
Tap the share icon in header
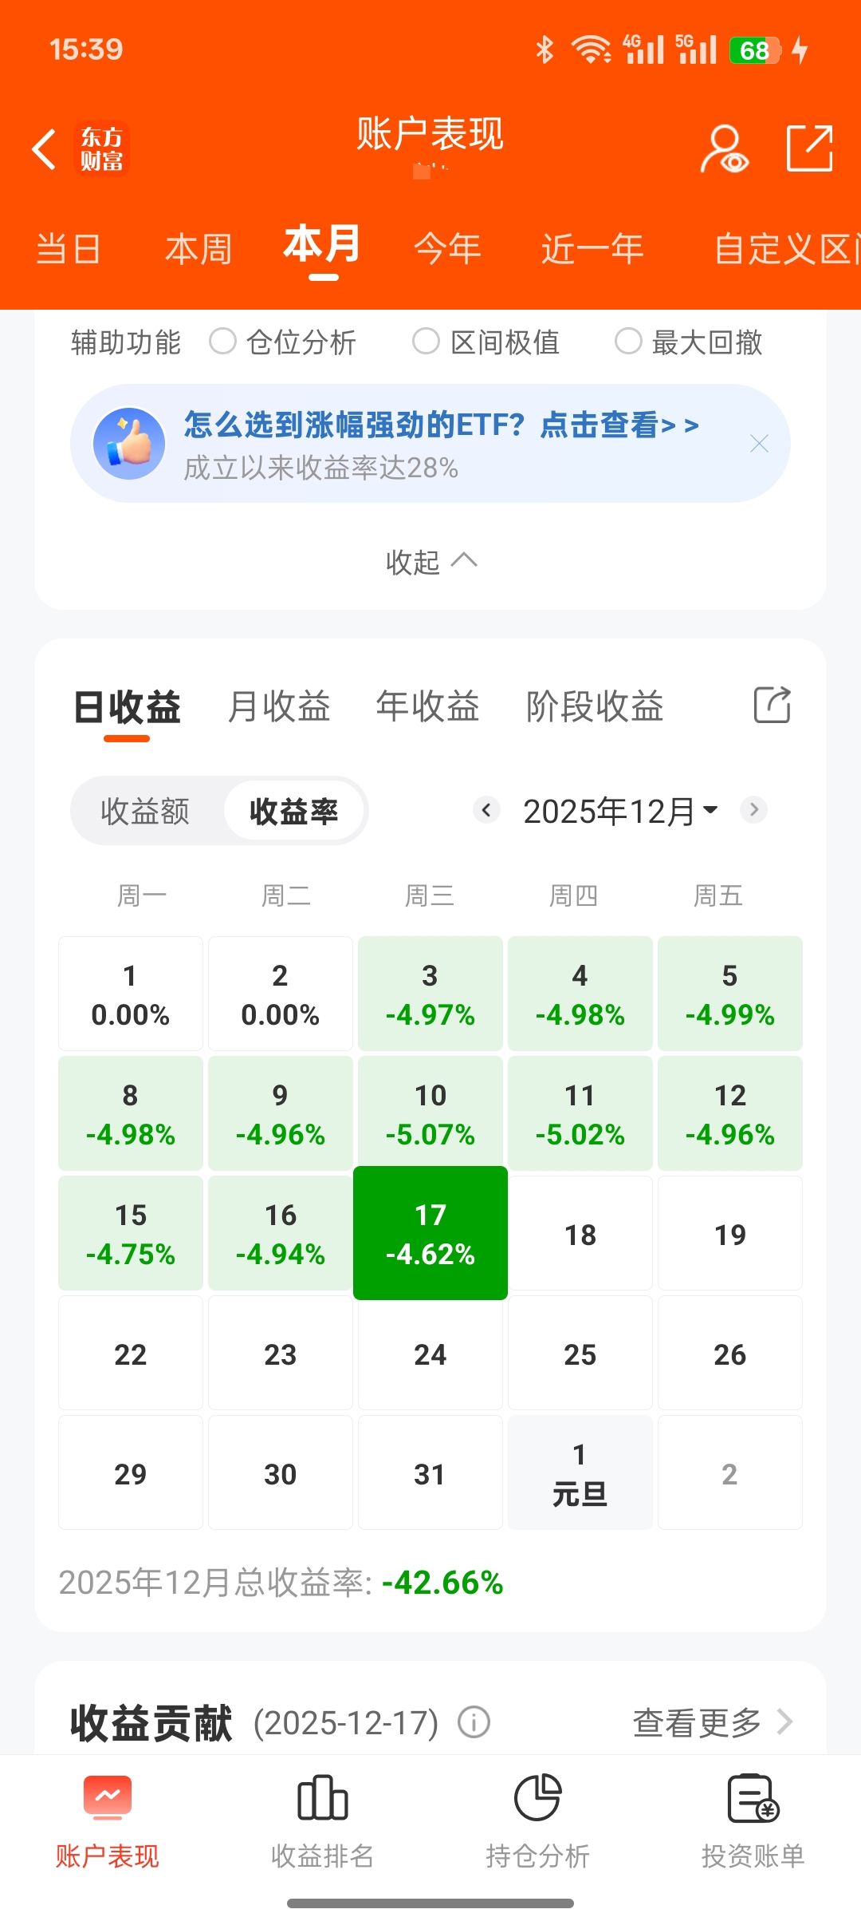[x=809, y=148]
